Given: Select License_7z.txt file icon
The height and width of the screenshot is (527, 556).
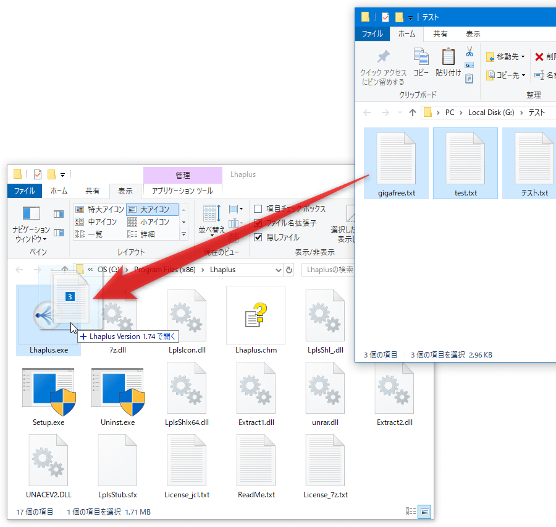Looking at the screenshot, I should [x=325, y=460].
